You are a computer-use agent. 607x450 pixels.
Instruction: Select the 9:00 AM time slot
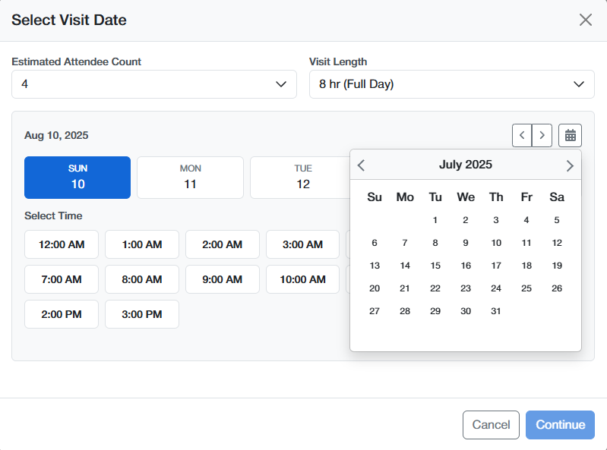pyautogui.click(x=223, y=279)
